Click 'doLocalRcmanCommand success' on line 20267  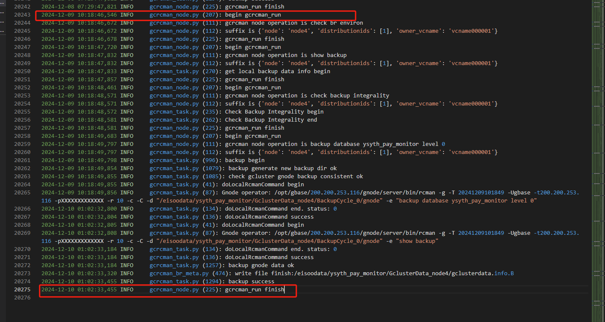pos(268,217)
